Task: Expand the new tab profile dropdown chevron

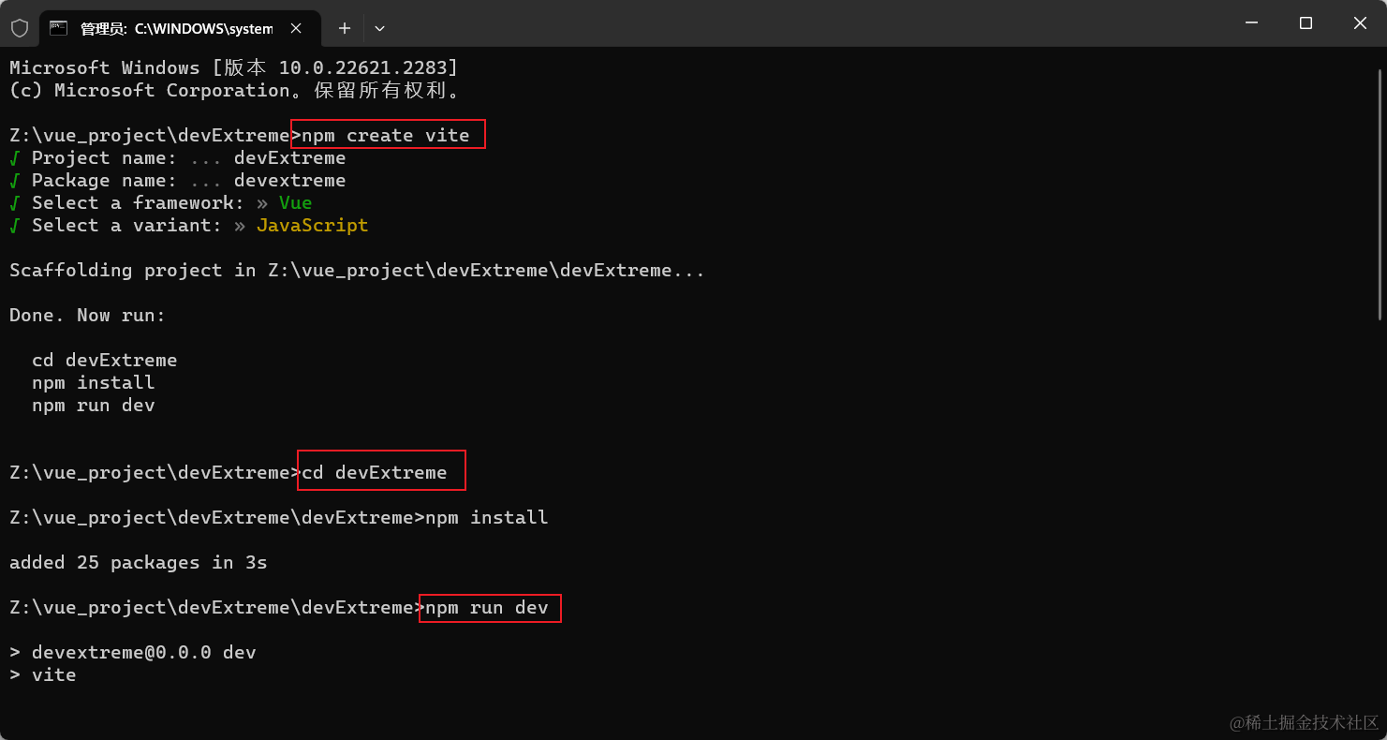Action: 379,28
